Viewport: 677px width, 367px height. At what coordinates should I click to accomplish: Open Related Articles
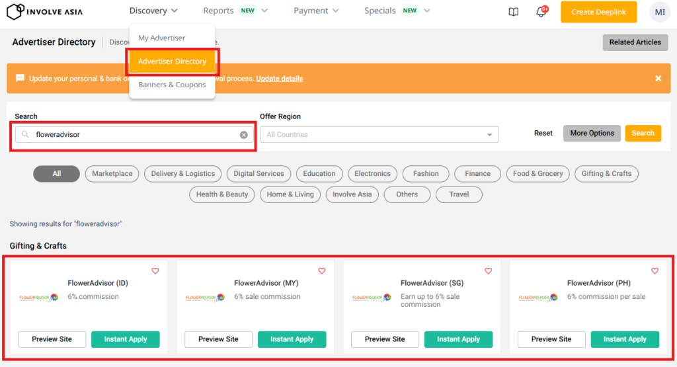pos(635,42)
